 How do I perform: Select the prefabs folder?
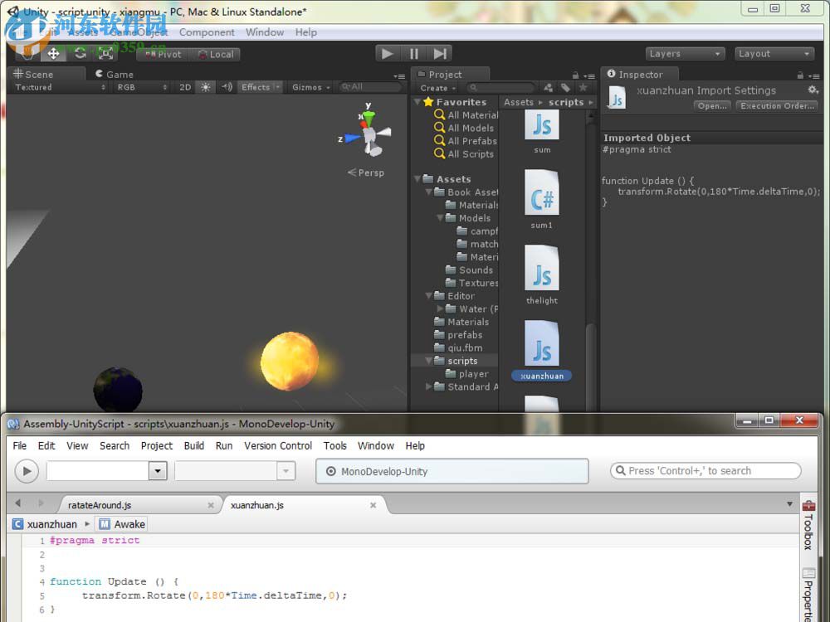click(458, 335)
